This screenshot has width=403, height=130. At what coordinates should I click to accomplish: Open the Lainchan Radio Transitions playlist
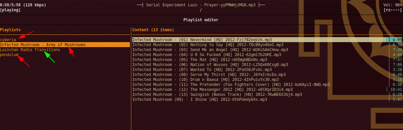(30, 50)
